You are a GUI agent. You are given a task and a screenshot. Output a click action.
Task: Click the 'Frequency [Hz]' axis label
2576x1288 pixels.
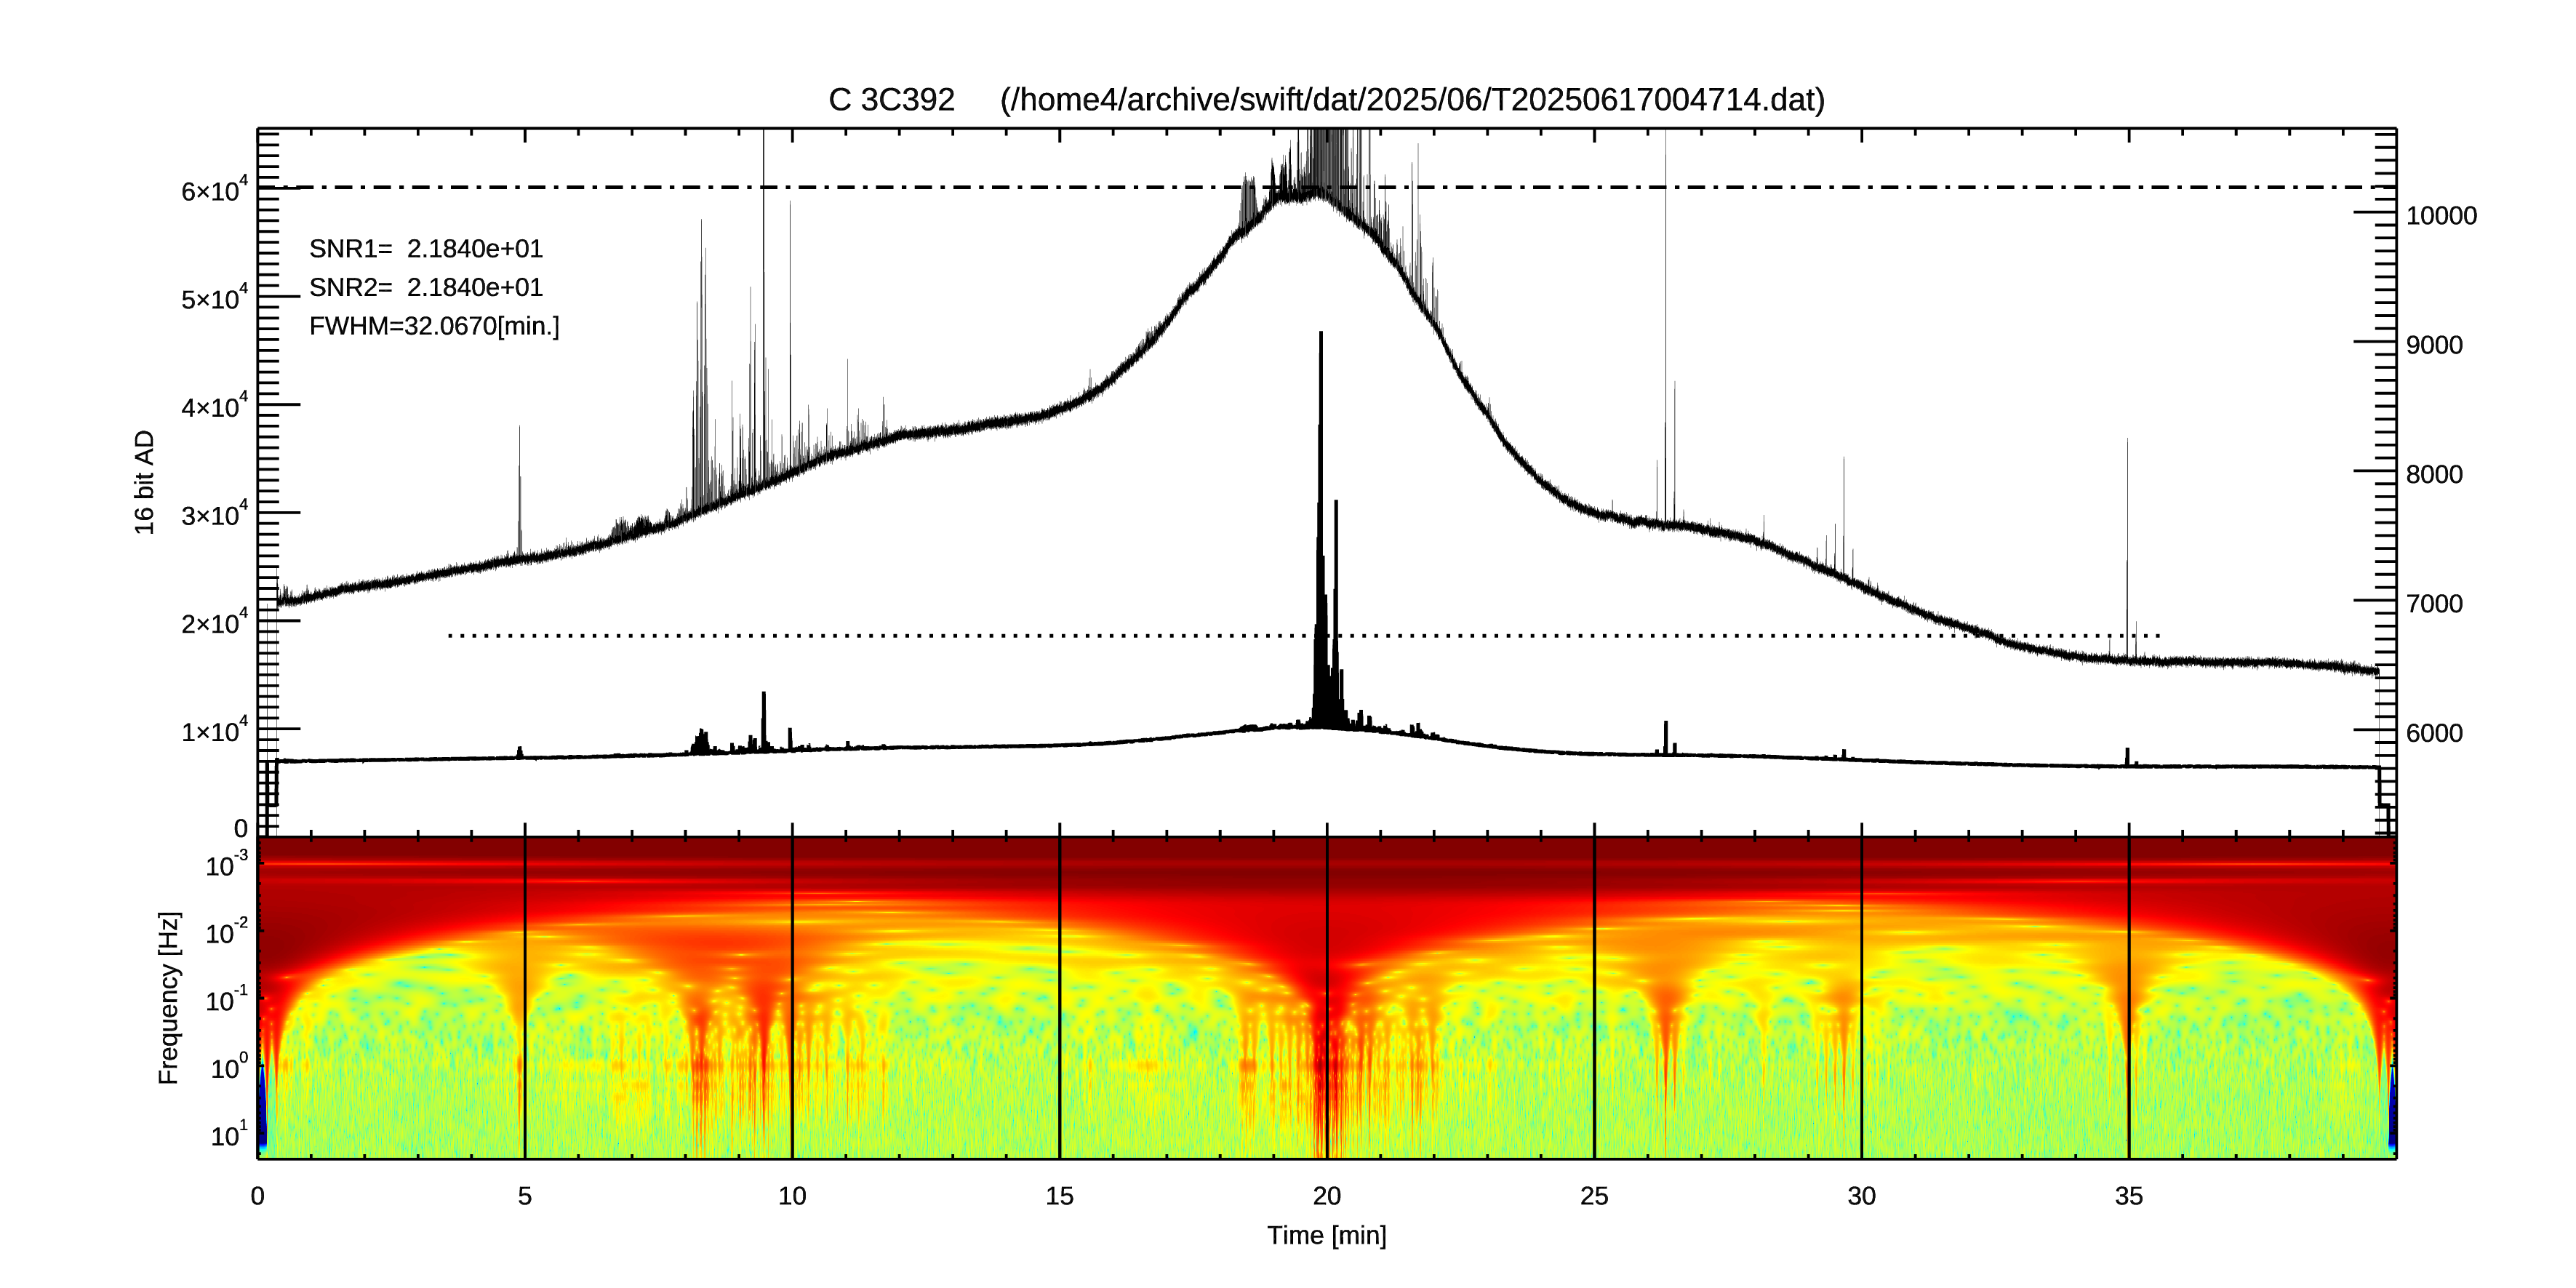tap(169, 998)
